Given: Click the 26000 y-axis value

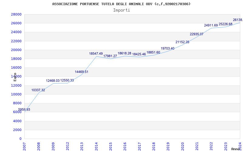Looking at the screenshot, I should (16, 23).
